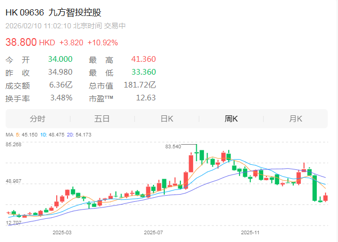Switch to the 月K chart tab
This screenshot has width=338, height=242.
pyautogui.click(x=296, y=119)
